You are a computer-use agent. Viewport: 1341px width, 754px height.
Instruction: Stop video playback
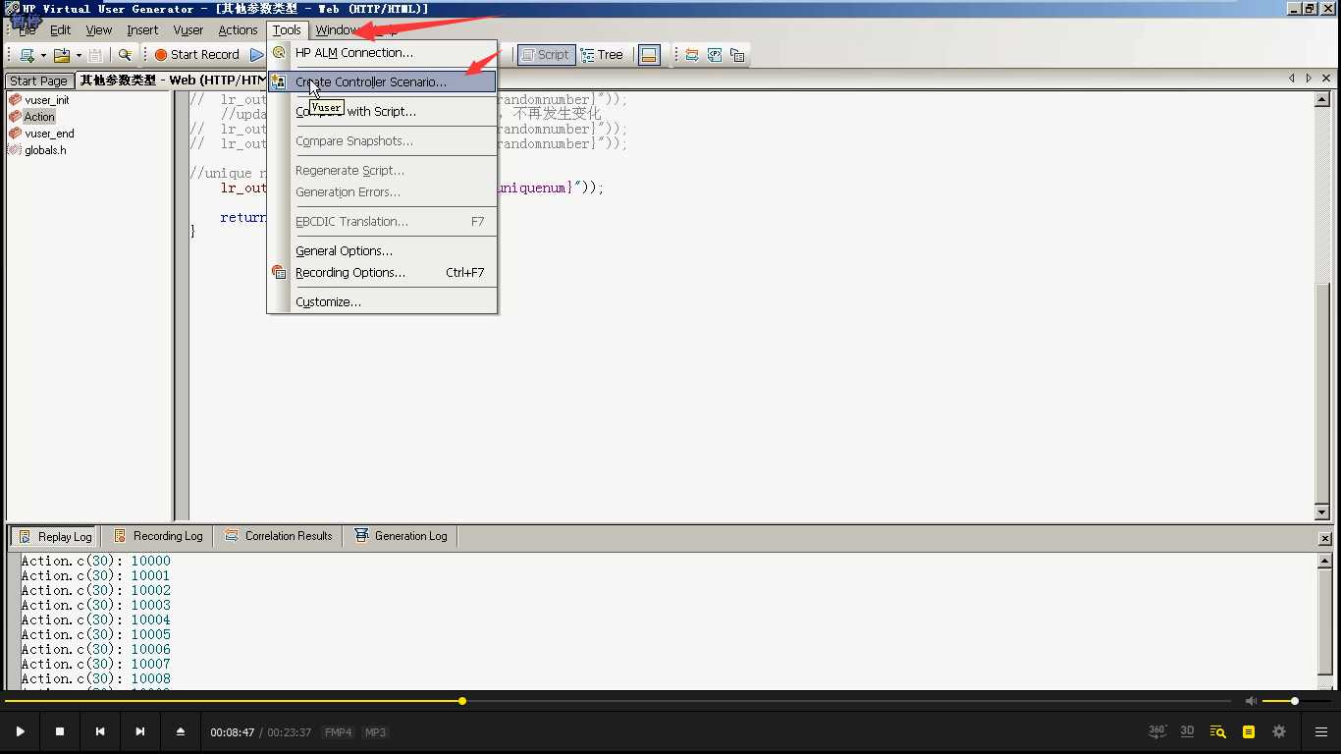60,731
